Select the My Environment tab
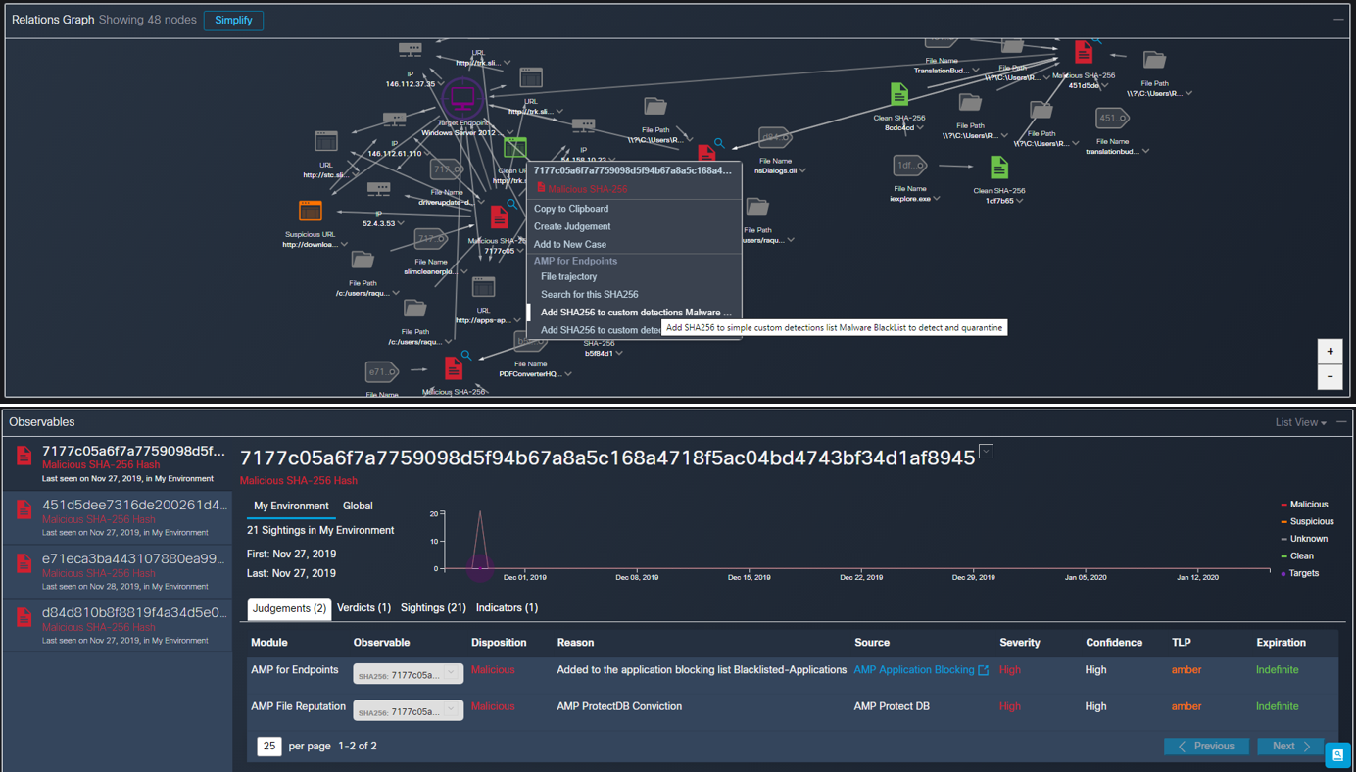 click(291, 506)
